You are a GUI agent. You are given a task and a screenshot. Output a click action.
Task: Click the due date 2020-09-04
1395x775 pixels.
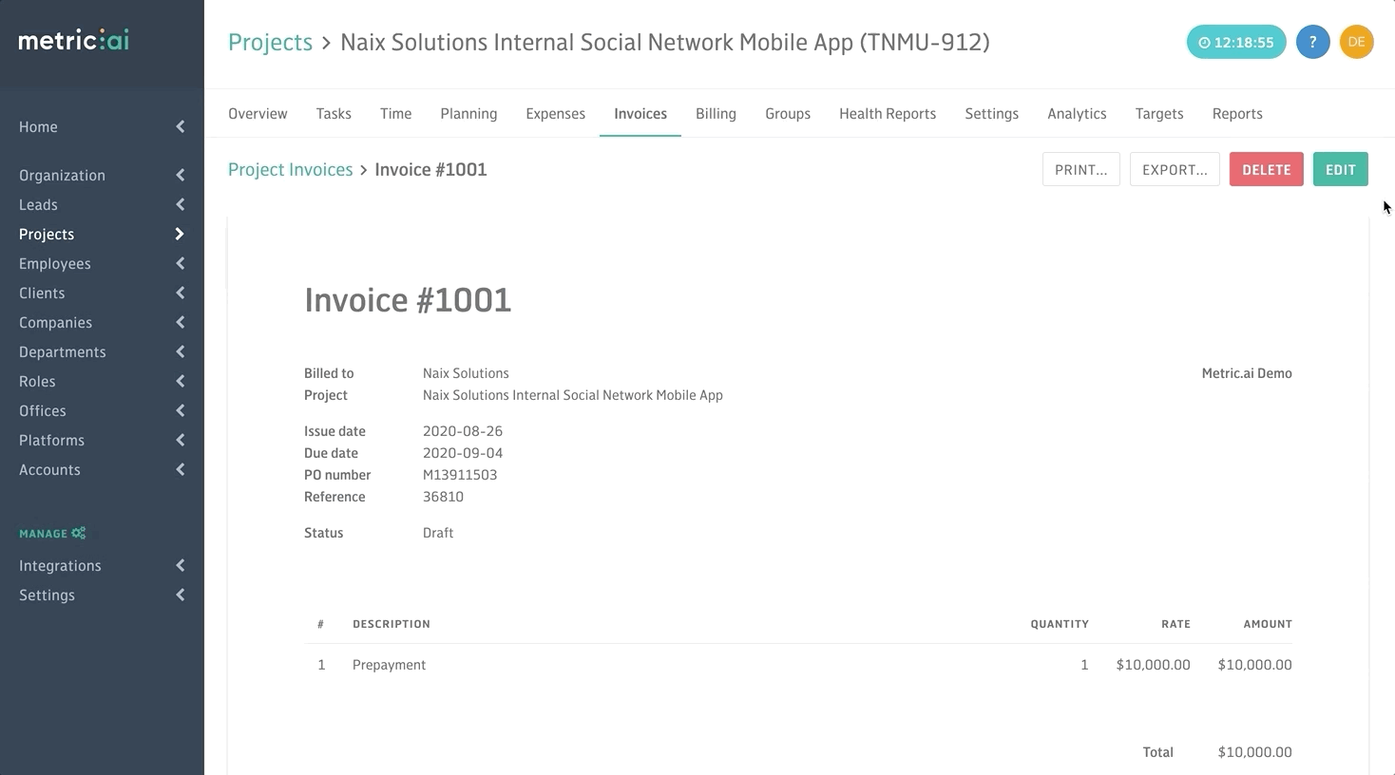tap(463, 453)
